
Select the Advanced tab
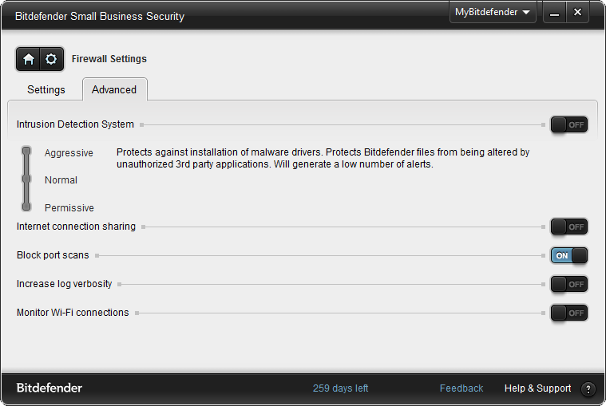tap(114, 89)
